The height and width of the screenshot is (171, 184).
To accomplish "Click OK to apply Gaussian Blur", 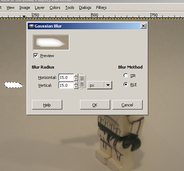I will (95, 105).
